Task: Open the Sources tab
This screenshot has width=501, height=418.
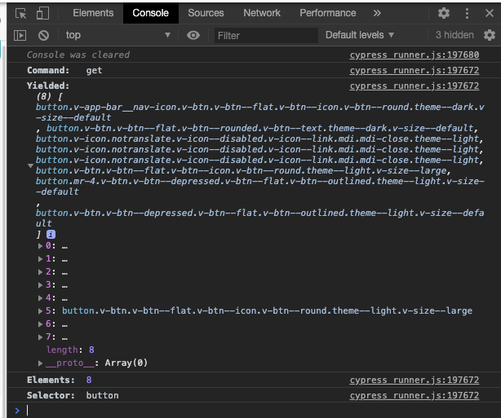Action: 206,13
